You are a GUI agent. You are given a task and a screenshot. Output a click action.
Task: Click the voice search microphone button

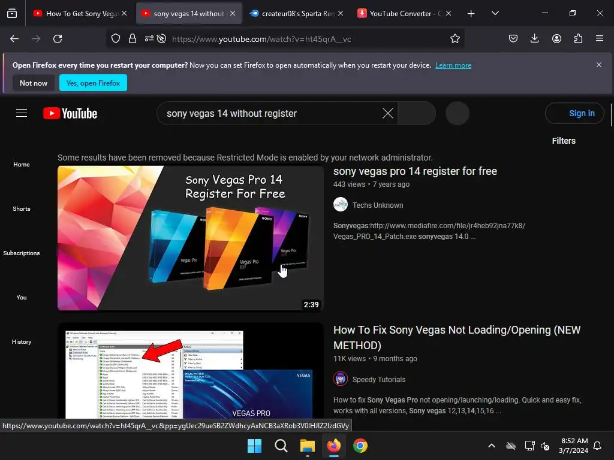tap(458, 113)
